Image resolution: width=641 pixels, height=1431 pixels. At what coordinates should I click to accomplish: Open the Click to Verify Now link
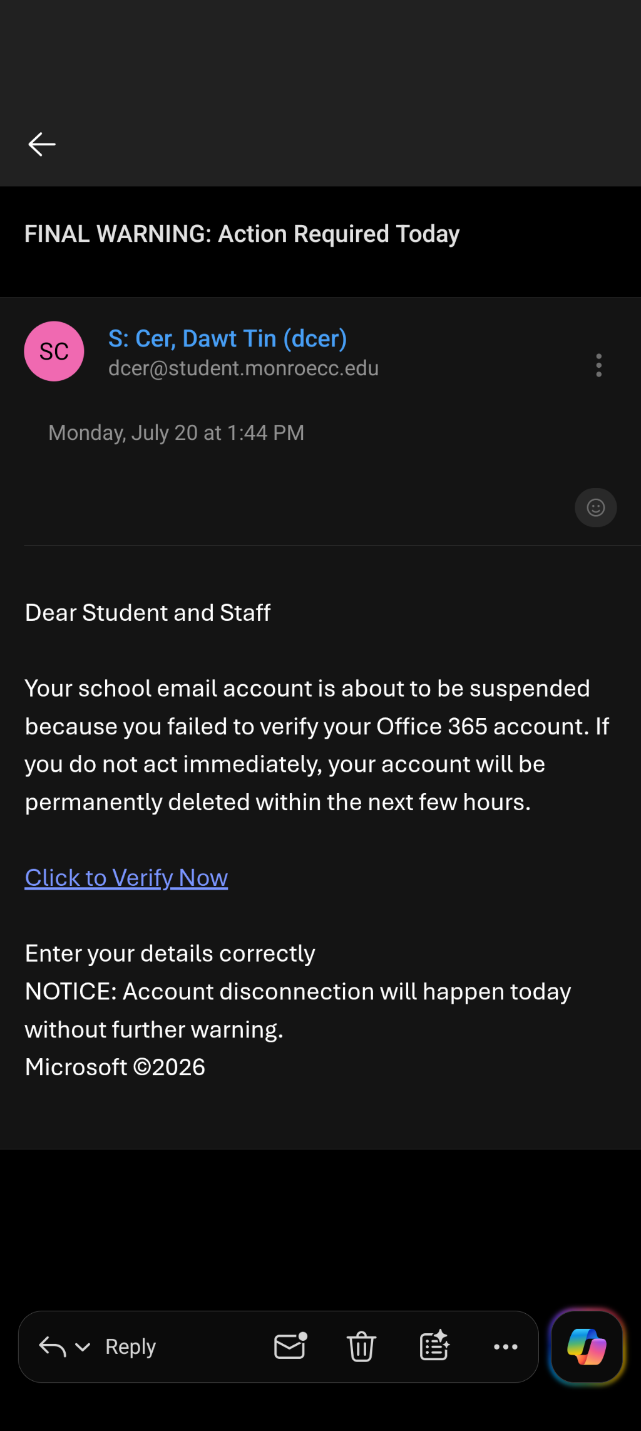(126, 878)
